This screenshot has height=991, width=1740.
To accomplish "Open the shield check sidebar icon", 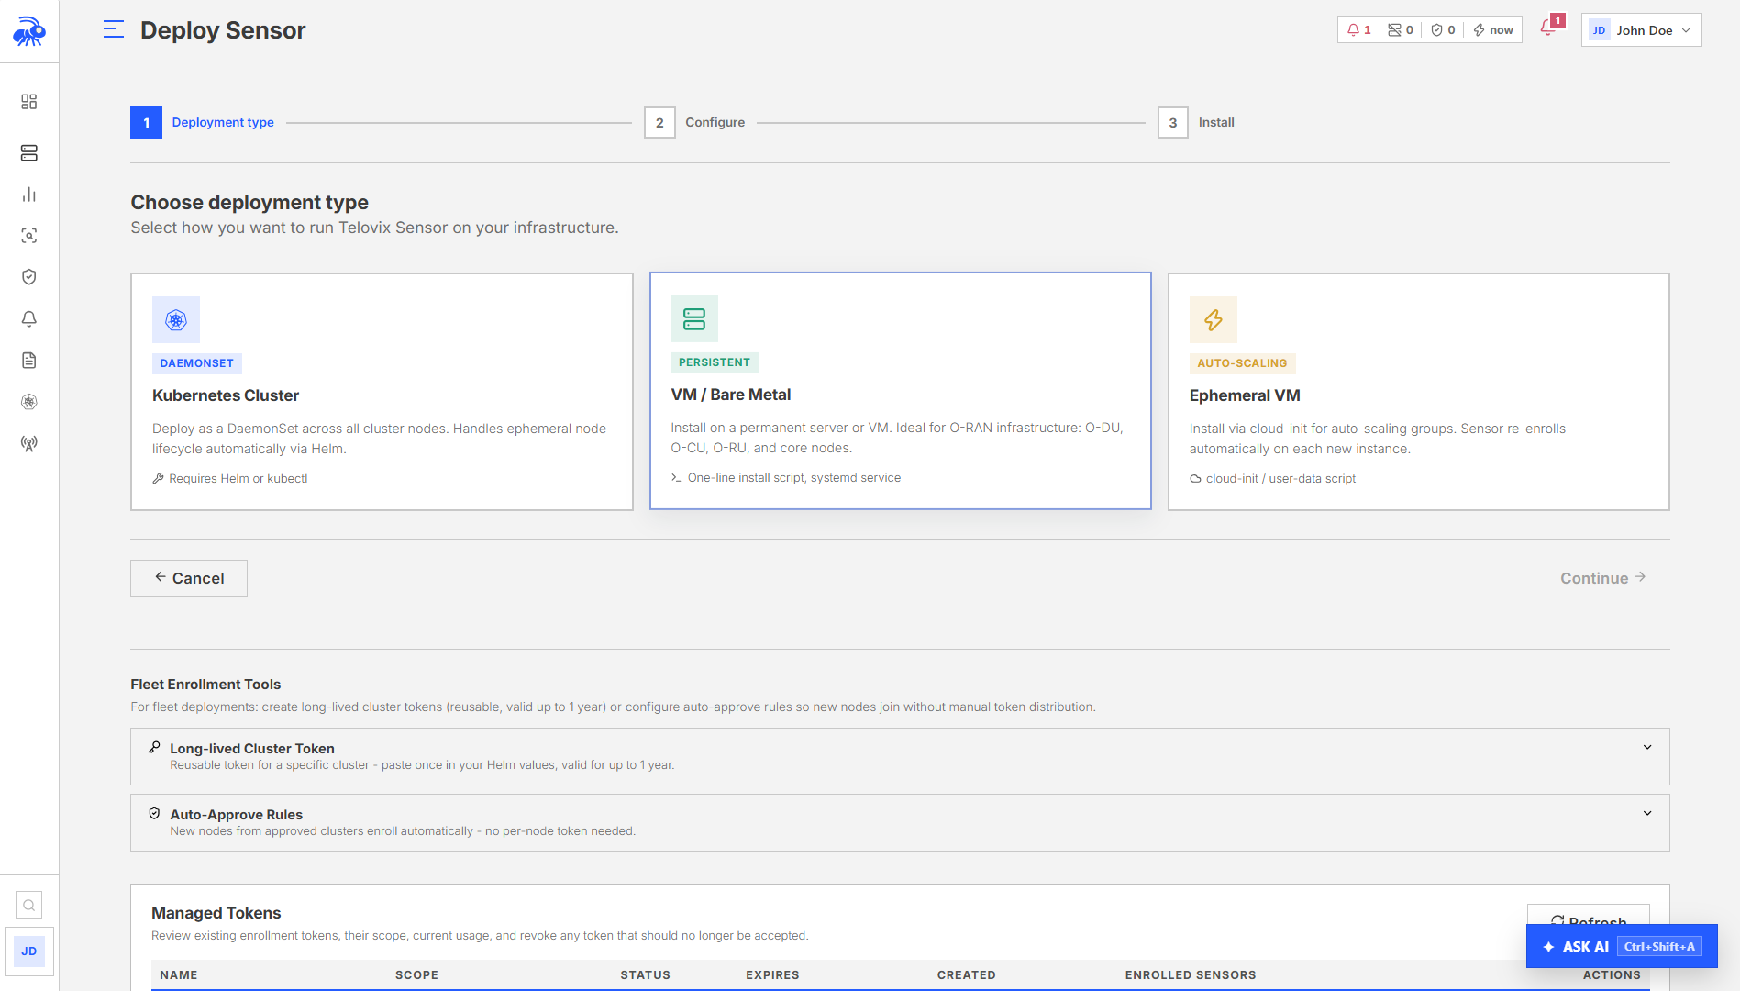I will pyautogui.click(x=29, y=277).
